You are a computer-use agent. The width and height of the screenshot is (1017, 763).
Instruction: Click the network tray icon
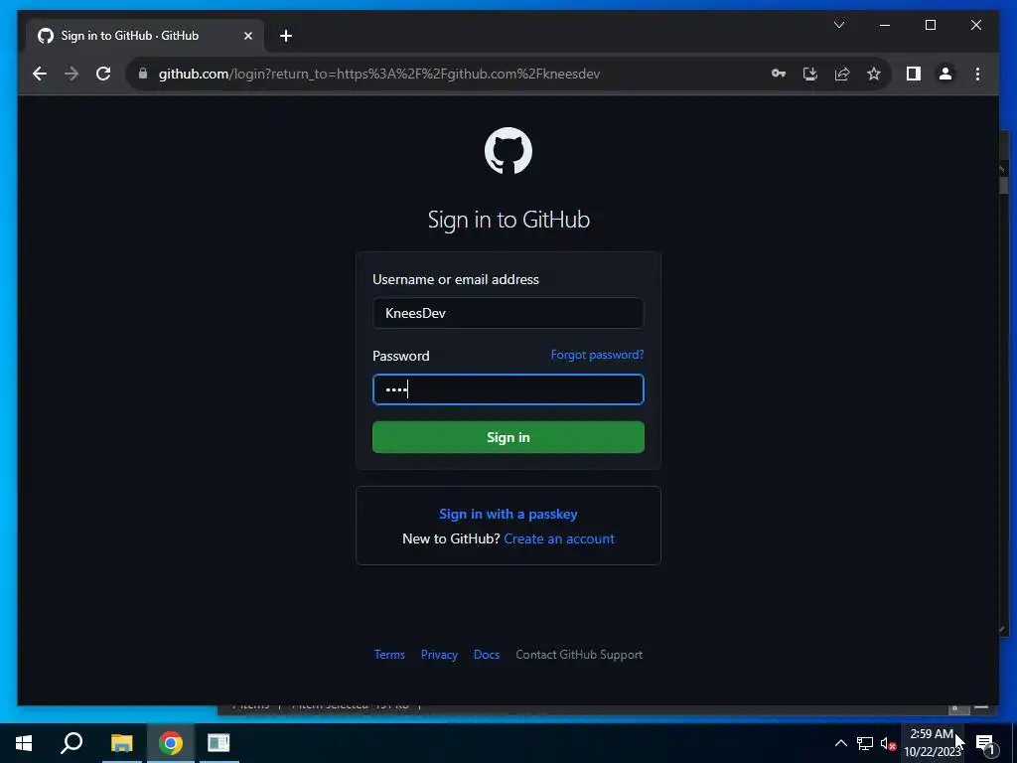pyautogui.click(x=865, y=743)
